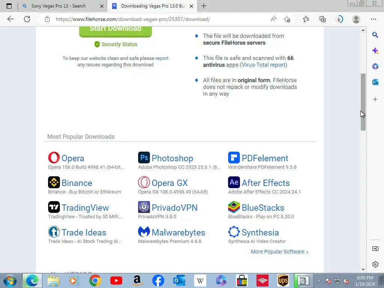Open the Photoshop download link text

[x=172, y=158]
